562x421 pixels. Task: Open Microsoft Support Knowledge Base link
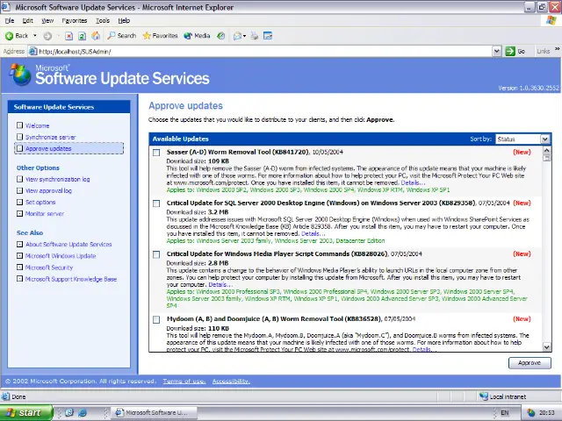tap(71, 279)
